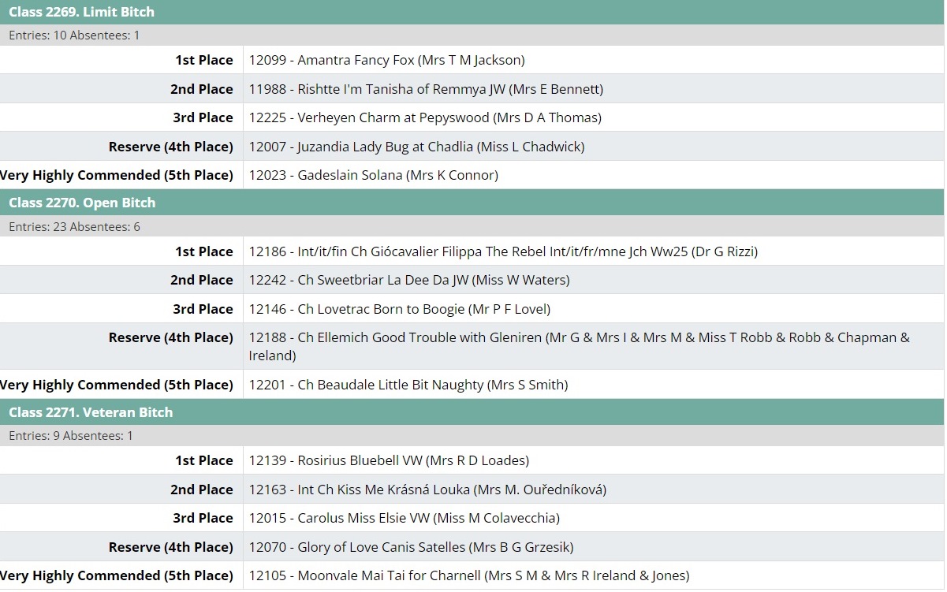Select Moonvale Mai Tai for Charnell entry
The height and width of the screenshot is (592, 947).
[468, 575]
